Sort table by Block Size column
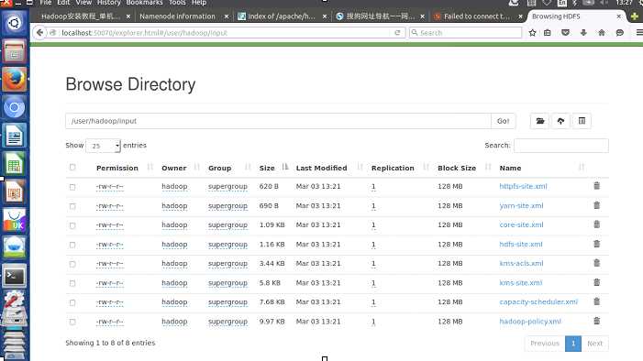Image resolution: width=643 pixels, height=361 pixels. 457,168
